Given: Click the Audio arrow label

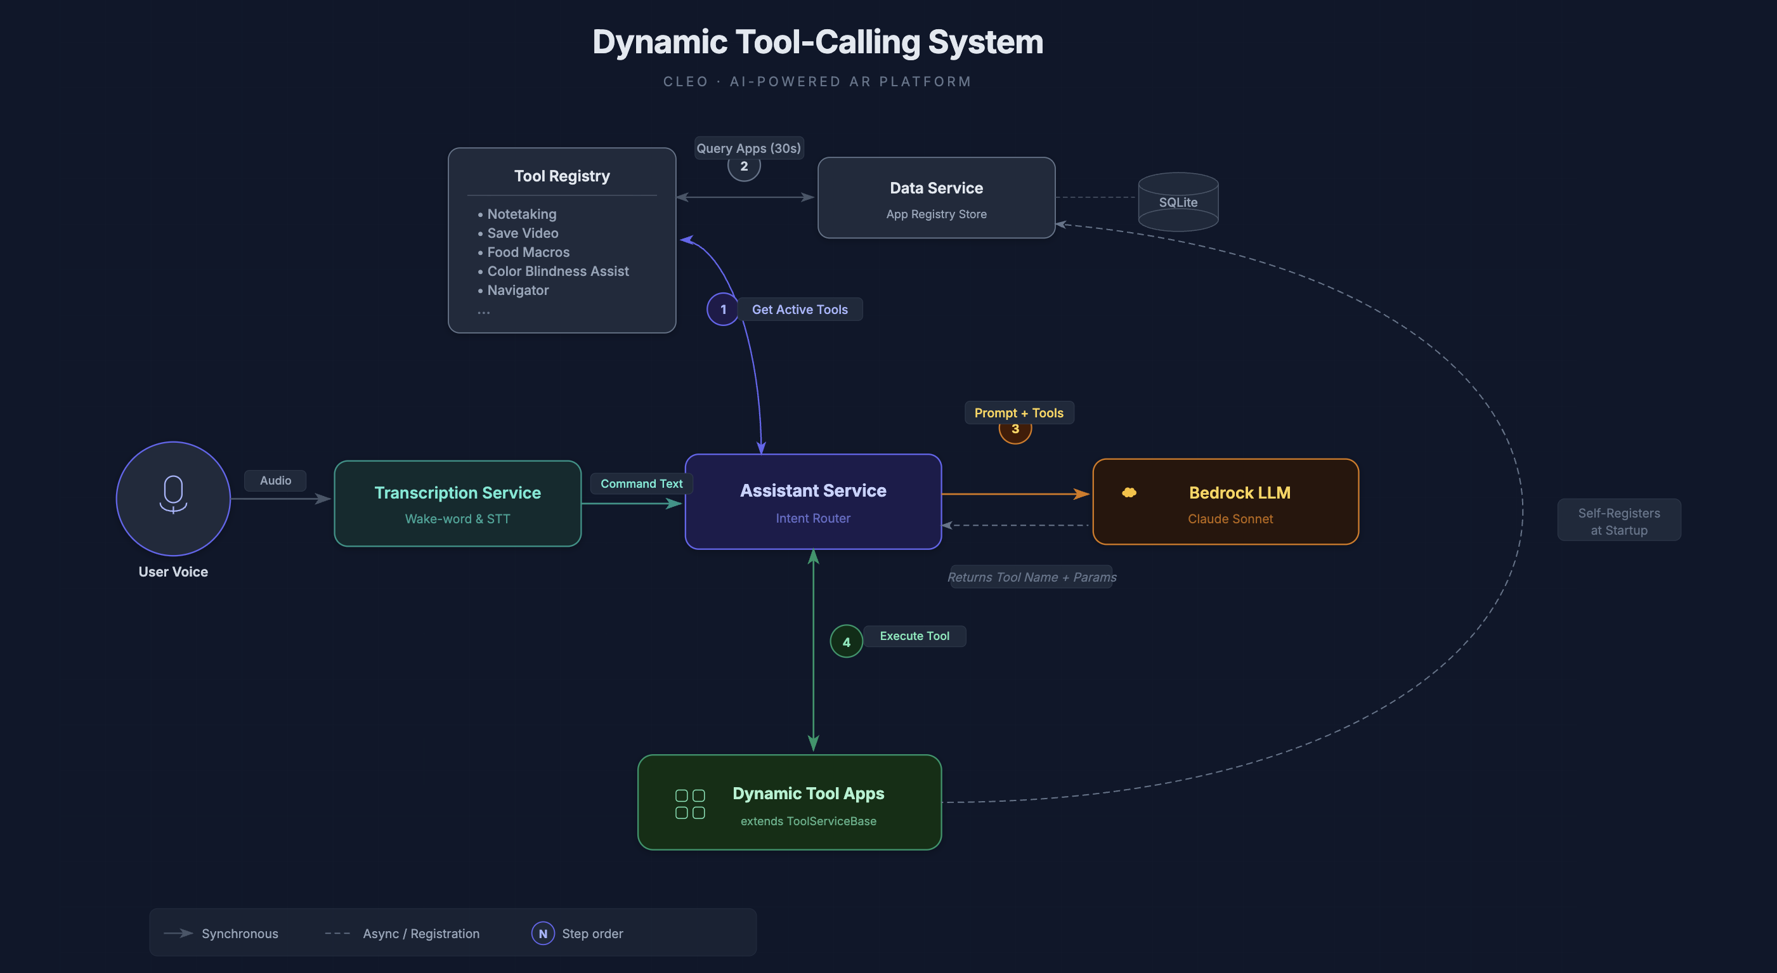Looking at the screenshot, I should pyautogui.click(x=275, y=480).
